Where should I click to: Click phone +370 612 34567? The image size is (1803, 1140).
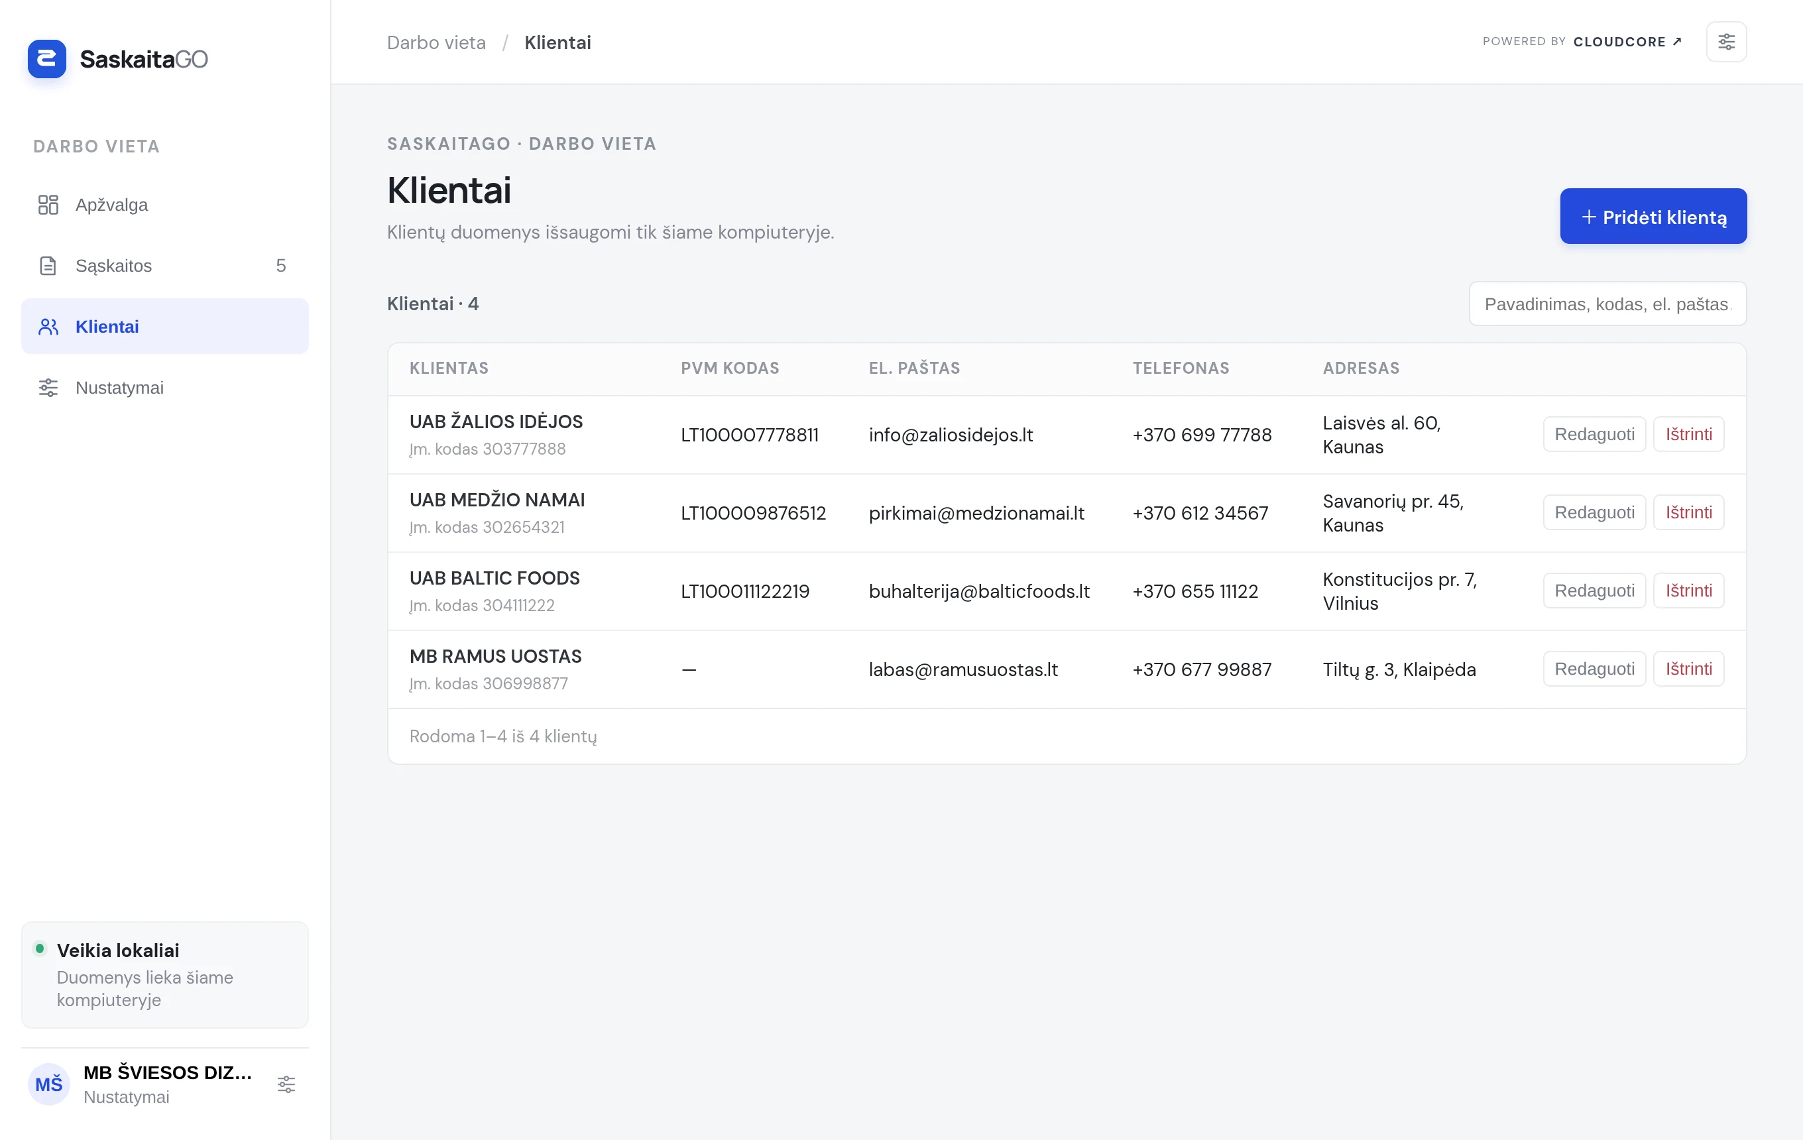1200,513
